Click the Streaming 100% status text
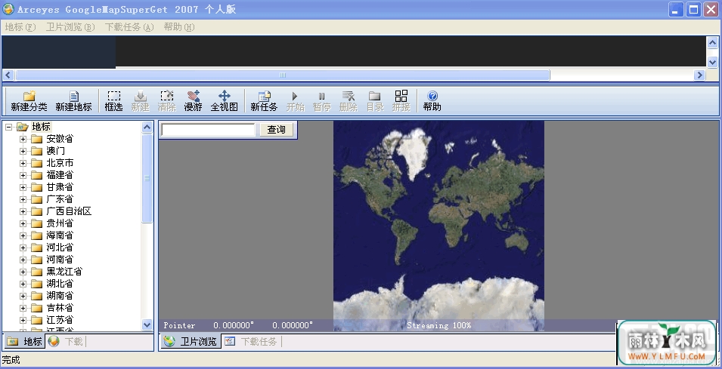 point(438,325)
